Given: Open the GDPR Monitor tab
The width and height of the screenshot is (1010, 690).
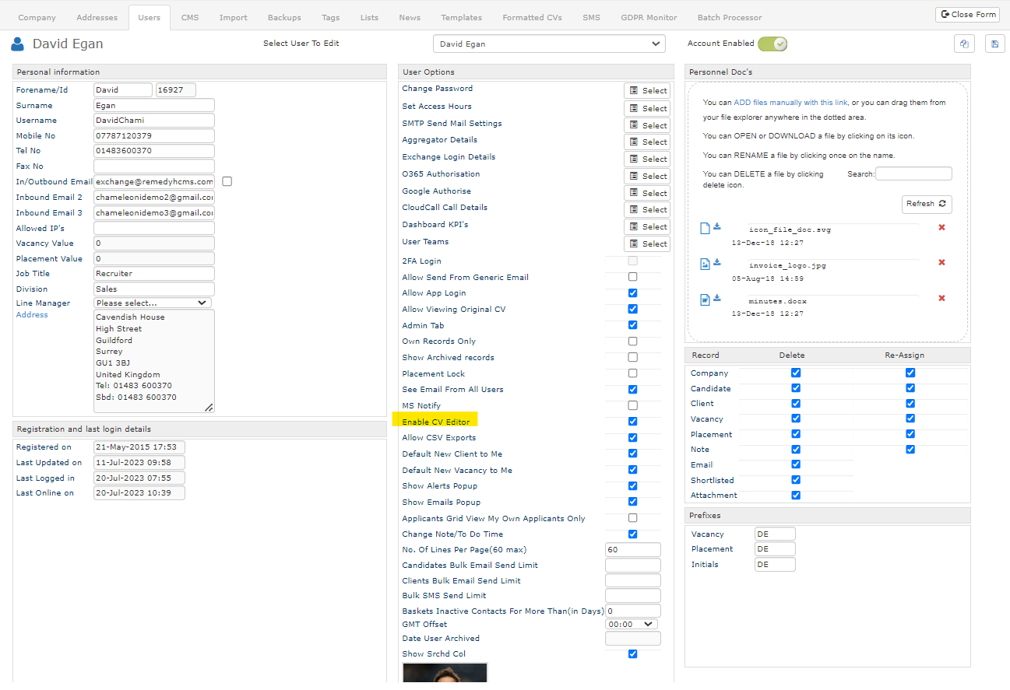Looking at the screenshot, I should (649, 17).
